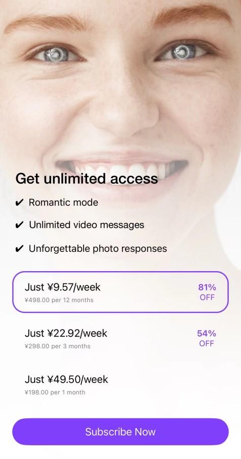Tap ¥198.00 per 1 month subtext
Viewport: 241px width, 459px height.
click(55, 392)
